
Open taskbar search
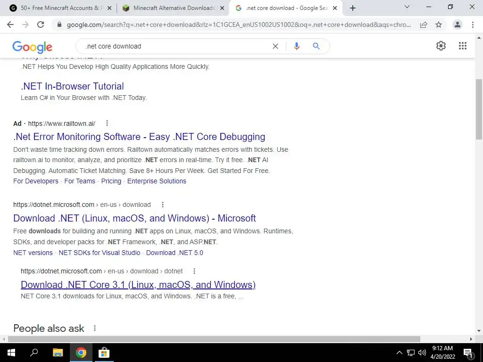(x=34, y=353)
